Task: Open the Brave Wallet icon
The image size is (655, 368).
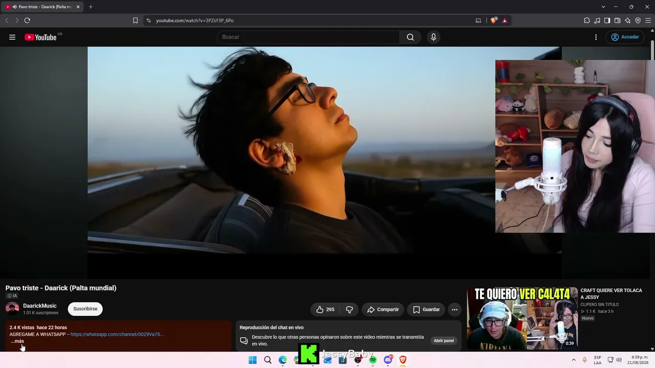Action: (x=617, y=20)
